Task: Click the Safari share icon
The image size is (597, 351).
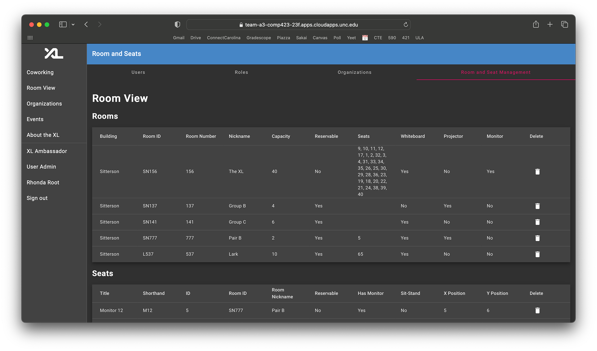Action: point(536,25)
